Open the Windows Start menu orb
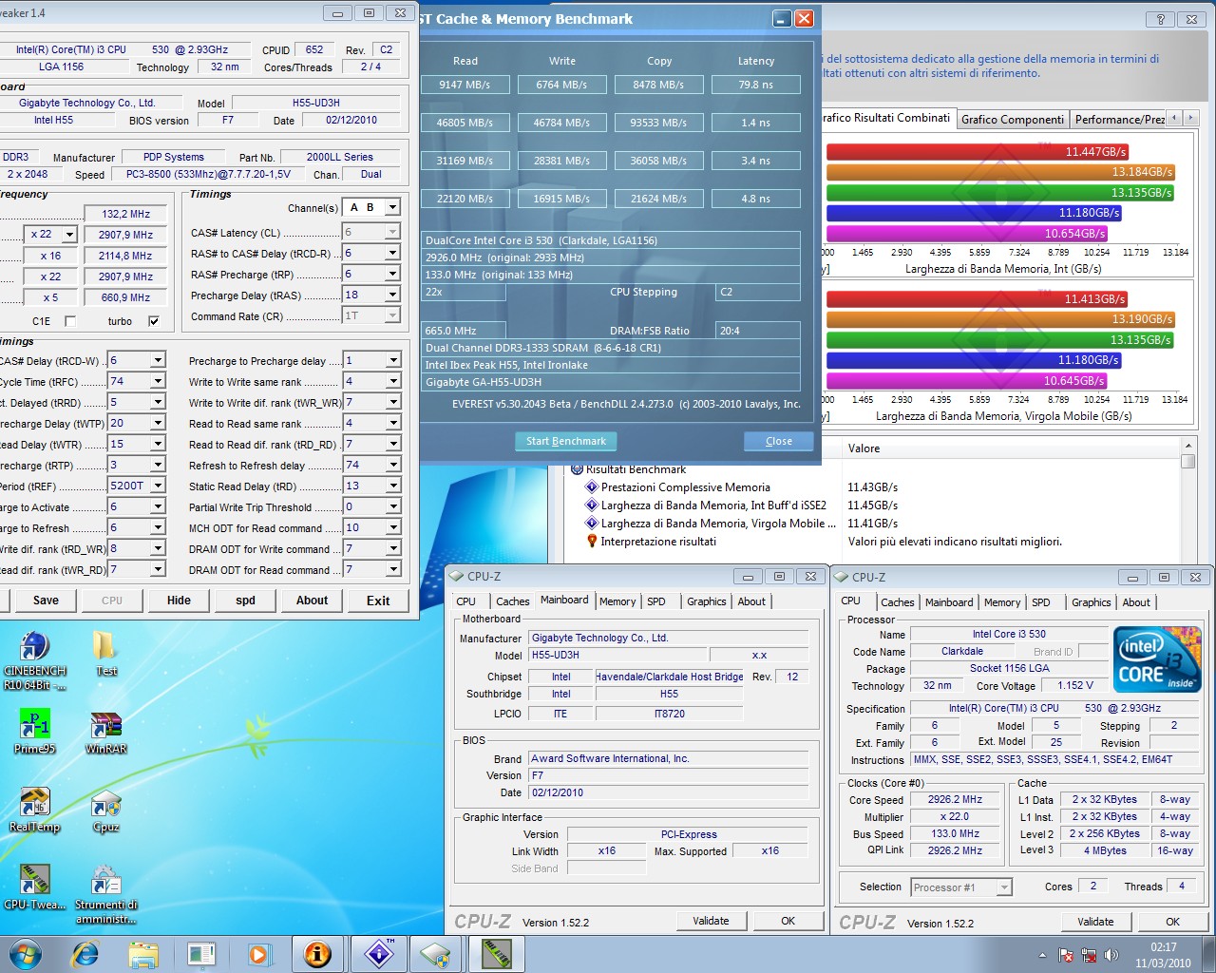1216x973 pixels. [26, 954]
